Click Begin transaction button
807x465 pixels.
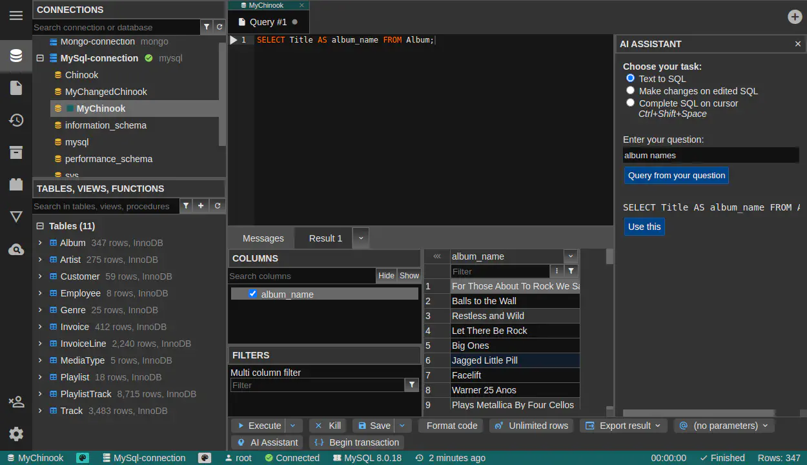click(356, 442)
